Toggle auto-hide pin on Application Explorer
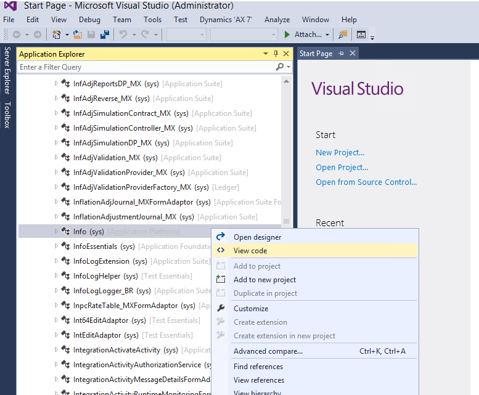Image resolution: width=479 pixels, height=395 pixels. [x=276, y=54]
